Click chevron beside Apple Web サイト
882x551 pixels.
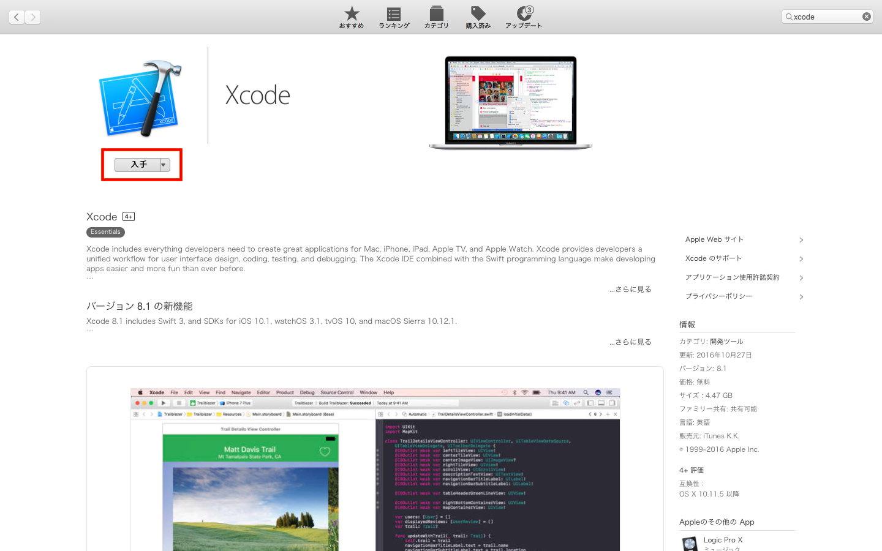click(801, 240)
